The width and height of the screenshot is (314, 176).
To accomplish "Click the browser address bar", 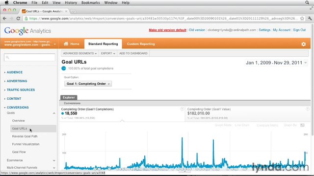I will [164, 19].
